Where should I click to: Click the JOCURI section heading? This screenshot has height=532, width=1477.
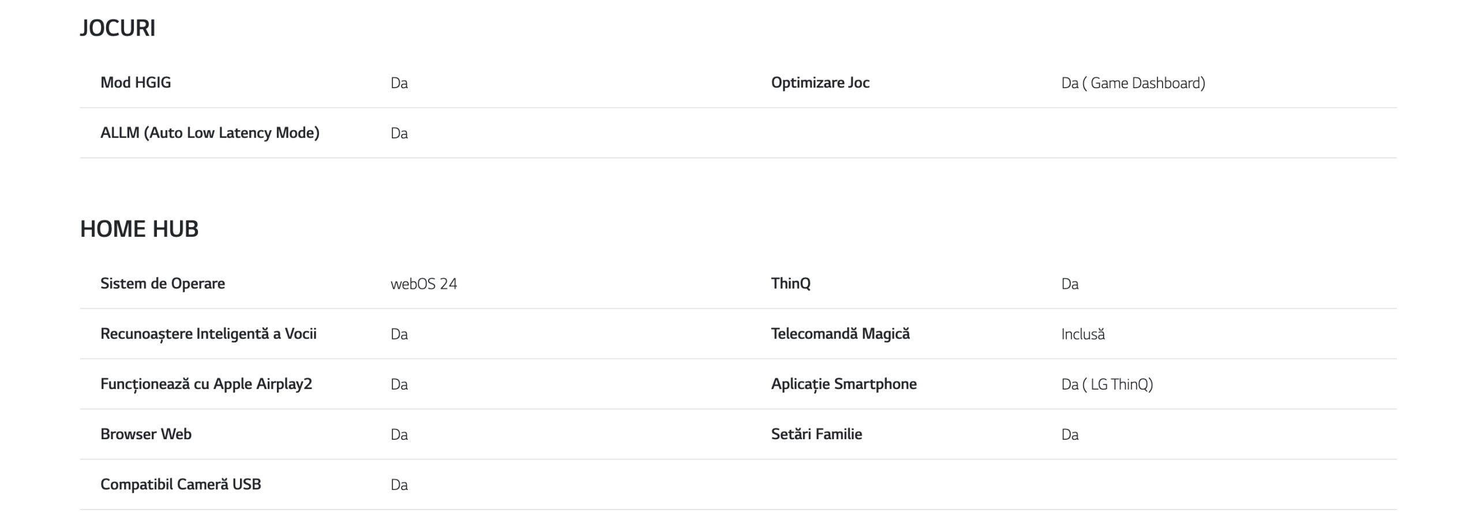tap(118, 28)
